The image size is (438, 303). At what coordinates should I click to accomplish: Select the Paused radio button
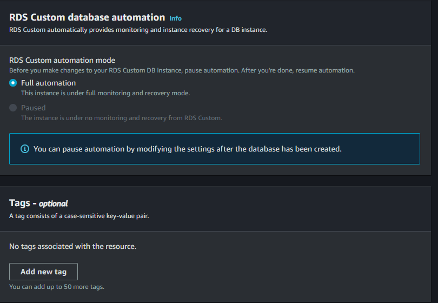(13, 108)
